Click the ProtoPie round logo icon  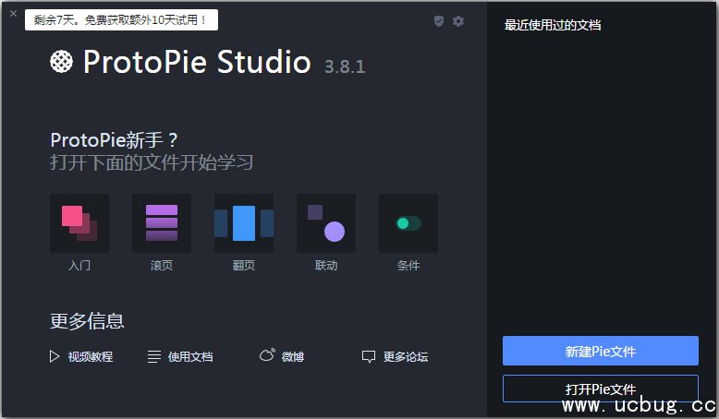62,62
